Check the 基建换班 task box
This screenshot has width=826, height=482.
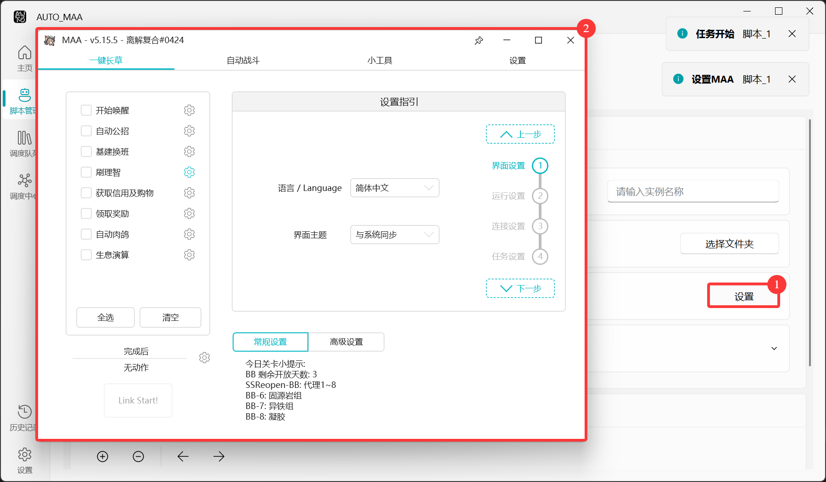[x=86, y=151]
